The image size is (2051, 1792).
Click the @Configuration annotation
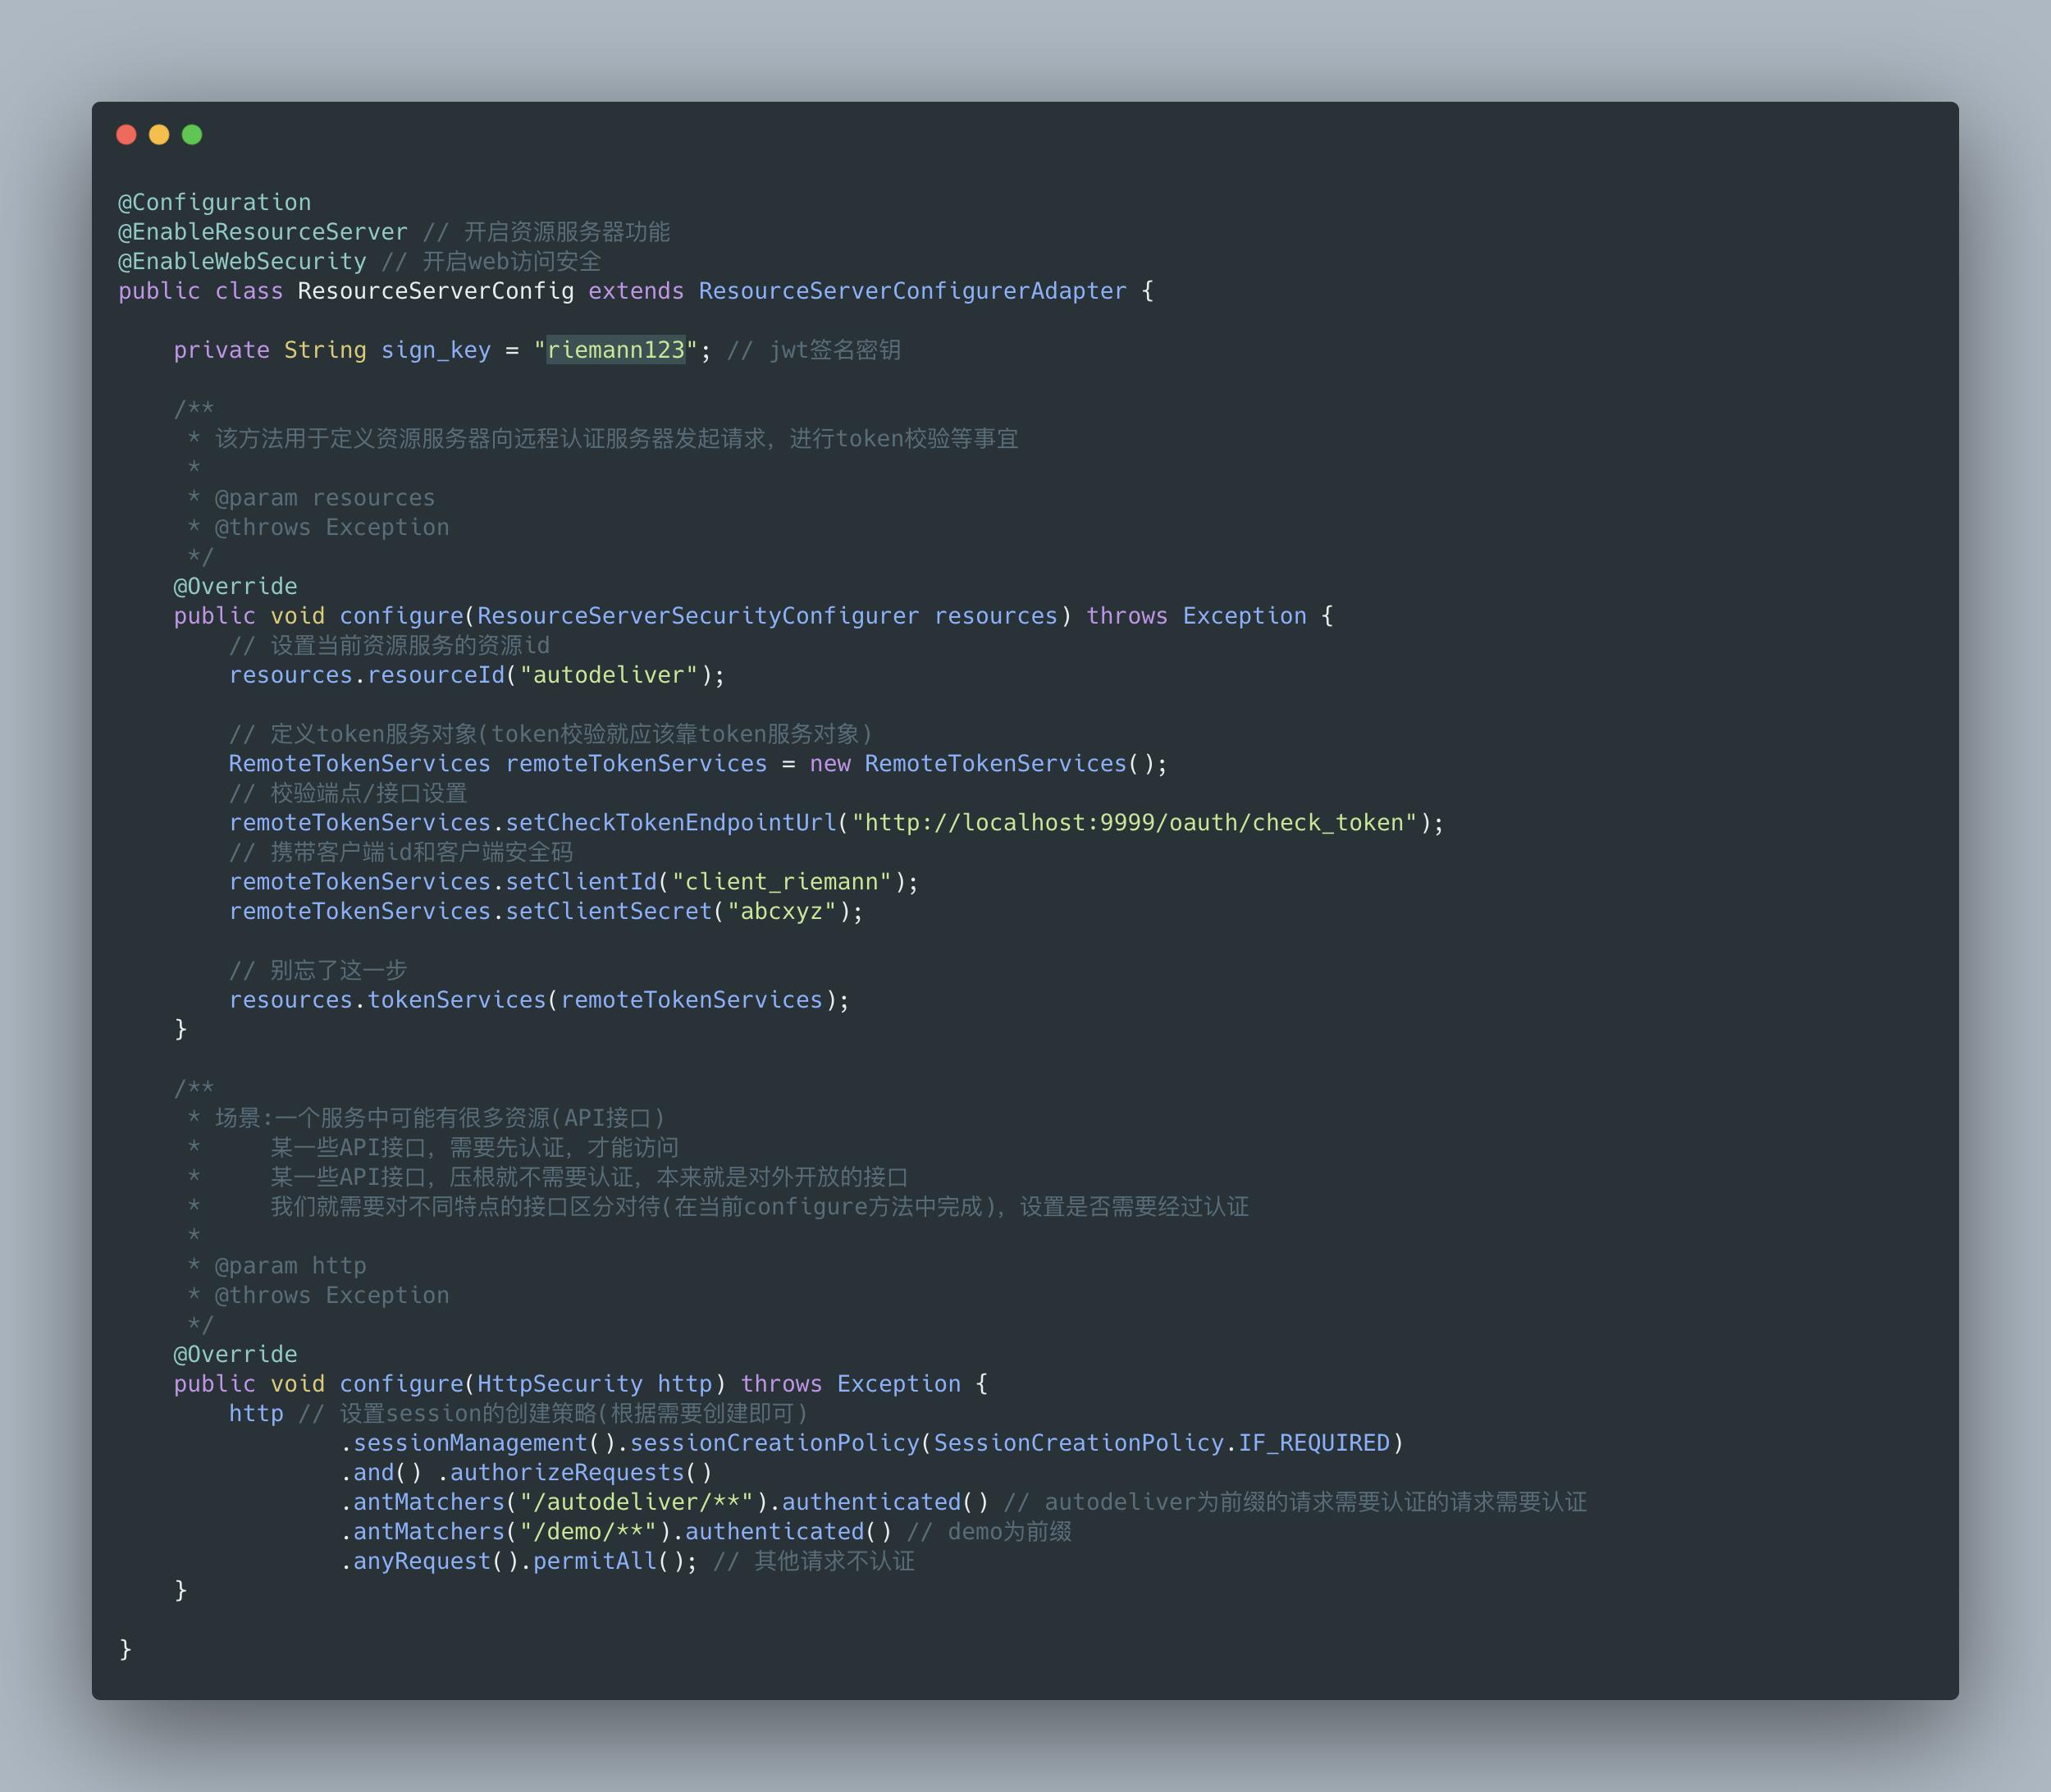tap(215, 202)
